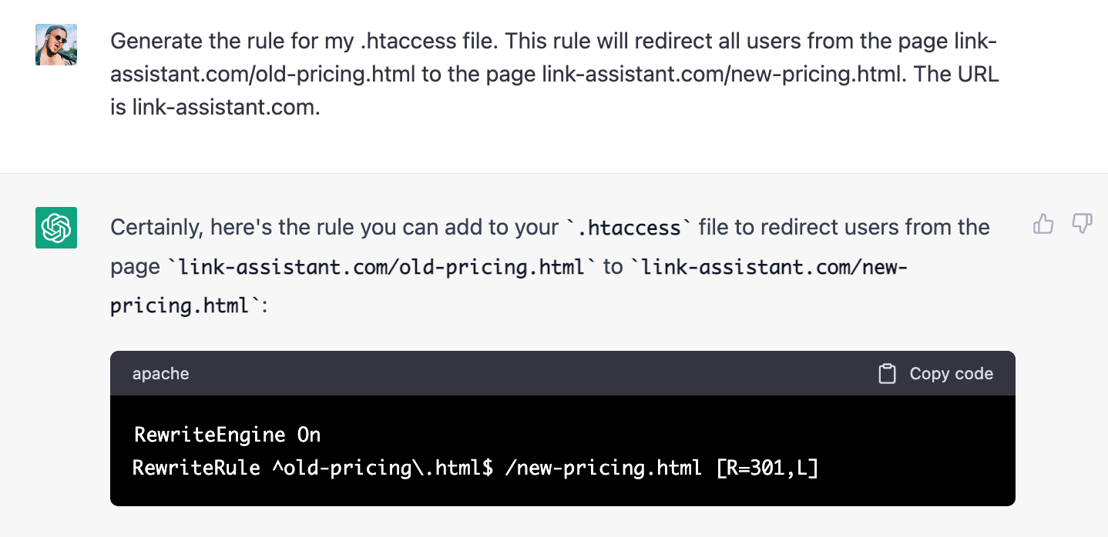Click the clipboard icon in the code header
This screenshot has height=537, width=1108.
[x=888, y=374]
